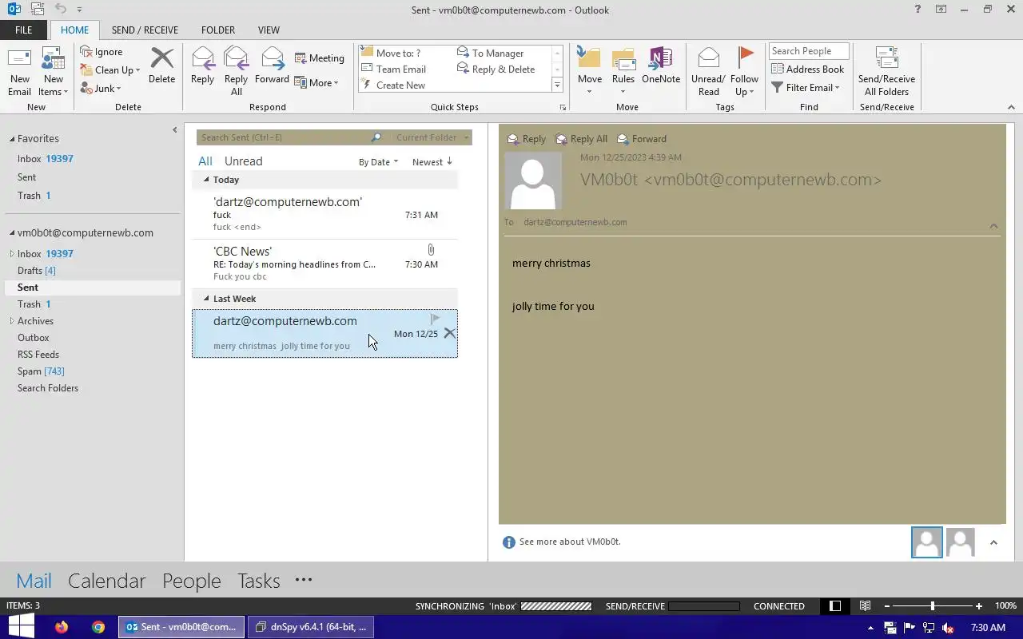1023x639 pixels.
Task: Open the Rules menu
Action: (x=623, y=71)
